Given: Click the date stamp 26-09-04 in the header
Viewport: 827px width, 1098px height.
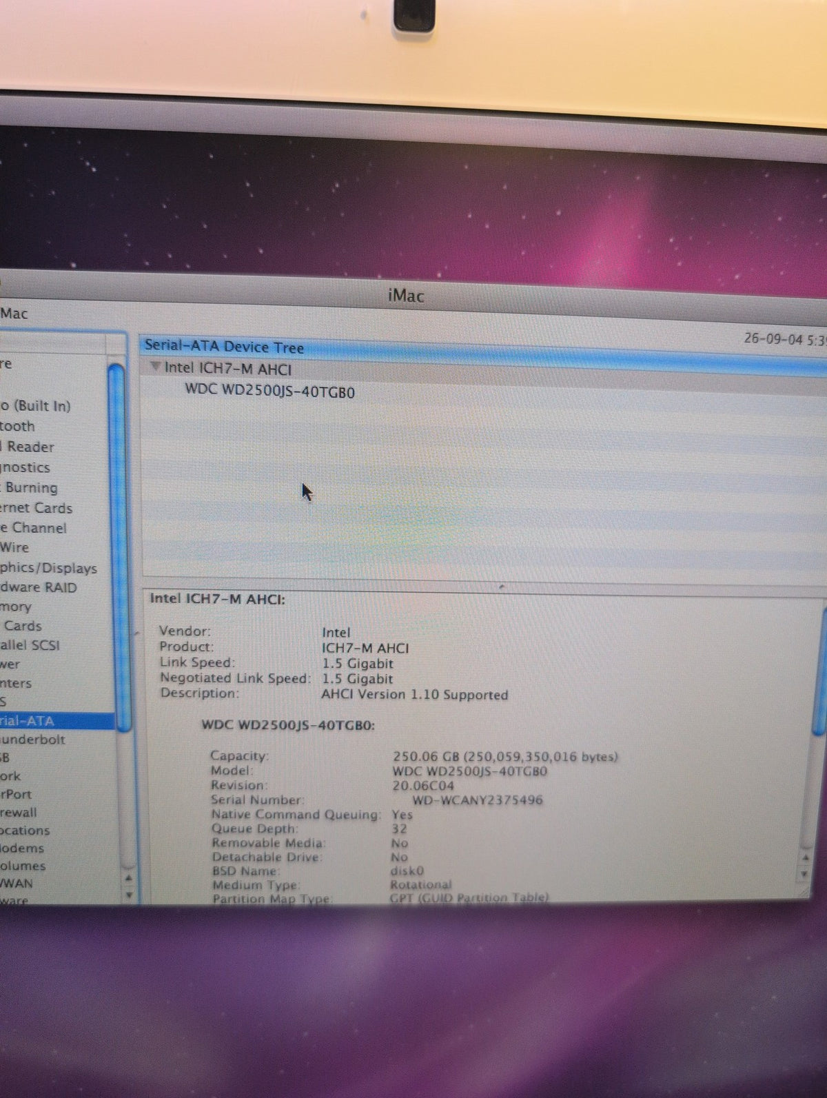Looking at the screenshot, I should [773, 339].
